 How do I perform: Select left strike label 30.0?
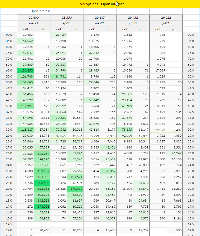9,130
